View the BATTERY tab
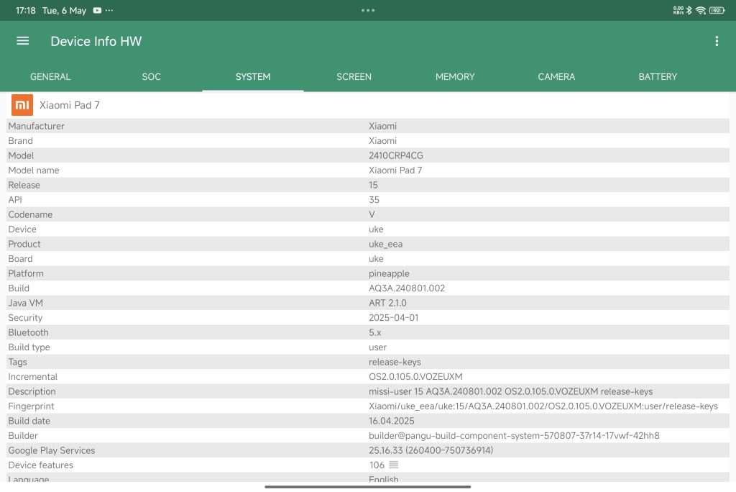Image resolution: width=736 pixels, height=492 pixels. [658, 77]
